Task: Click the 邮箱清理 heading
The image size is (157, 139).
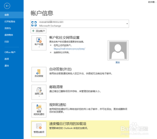Action: pyautogui.click(x=56, y=87)
